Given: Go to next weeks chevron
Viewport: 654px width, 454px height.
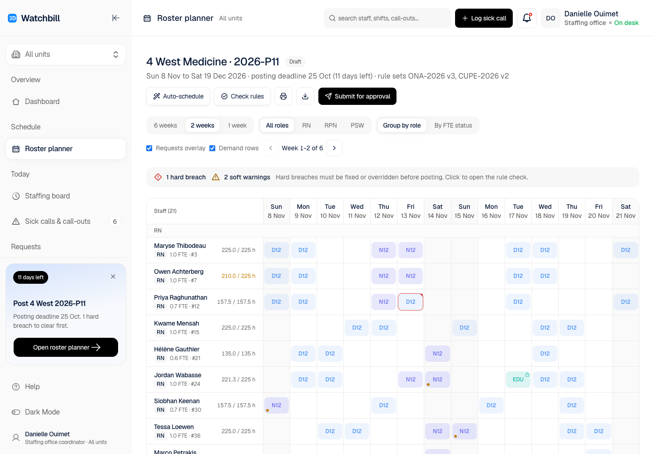Looking at the screenshot, I should tap(334, 148).
